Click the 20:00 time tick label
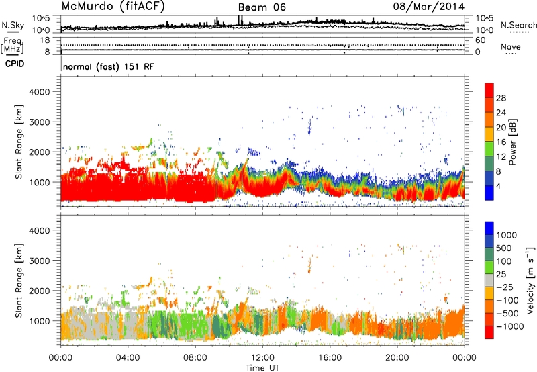Viewport: 537px width, 372px height. [397, 358]
